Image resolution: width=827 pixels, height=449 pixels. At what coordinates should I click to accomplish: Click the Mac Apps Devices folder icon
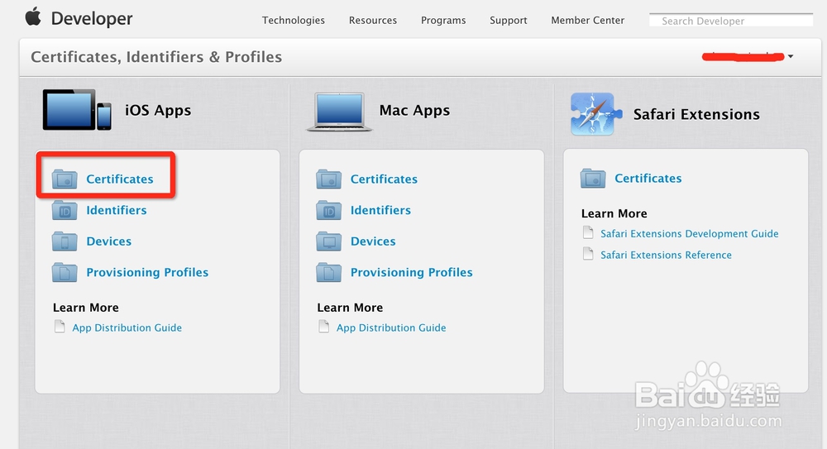point(328,241)
